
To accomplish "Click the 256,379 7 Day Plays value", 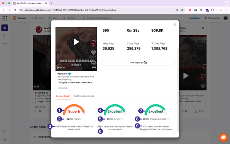I will [134, 49].
